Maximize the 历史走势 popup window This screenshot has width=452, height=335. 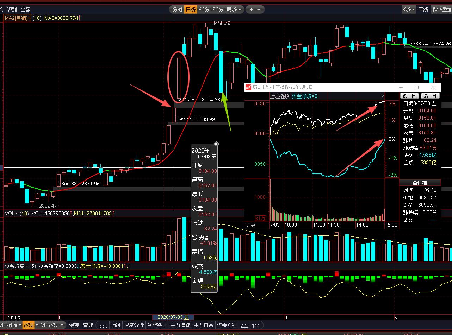point(417,87)
